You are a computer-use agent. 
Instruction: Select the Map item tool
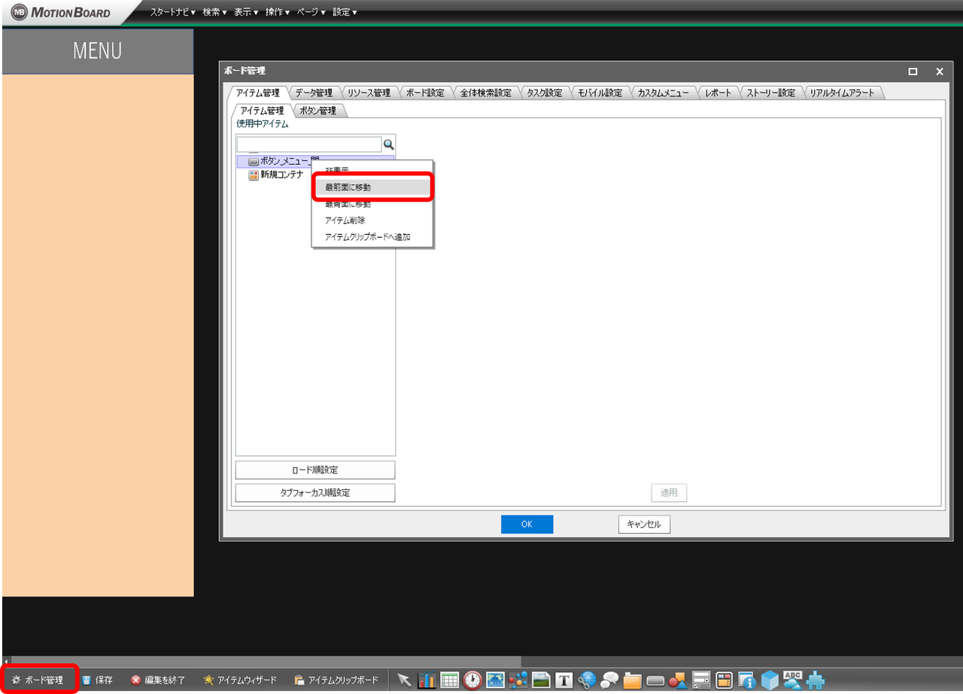click(x=495, y=680)
